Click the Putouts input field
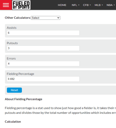This screenshot has height=128, width=116. pos(43,48)
